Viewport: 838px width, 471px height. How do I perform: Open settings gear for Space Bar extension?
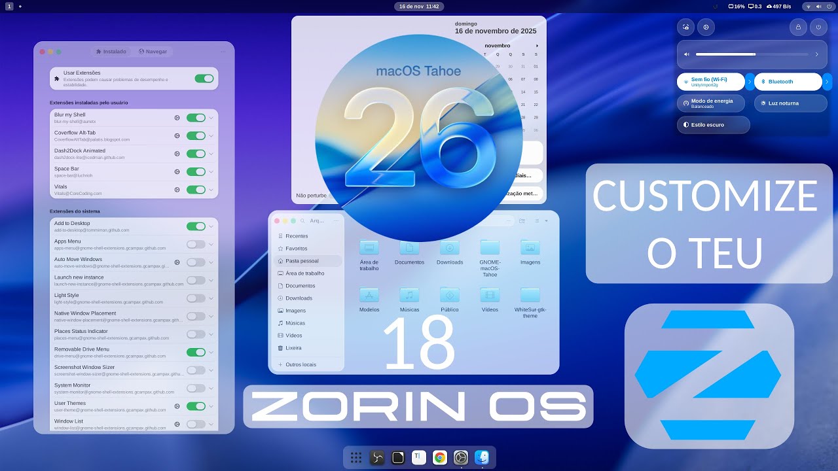177,171
